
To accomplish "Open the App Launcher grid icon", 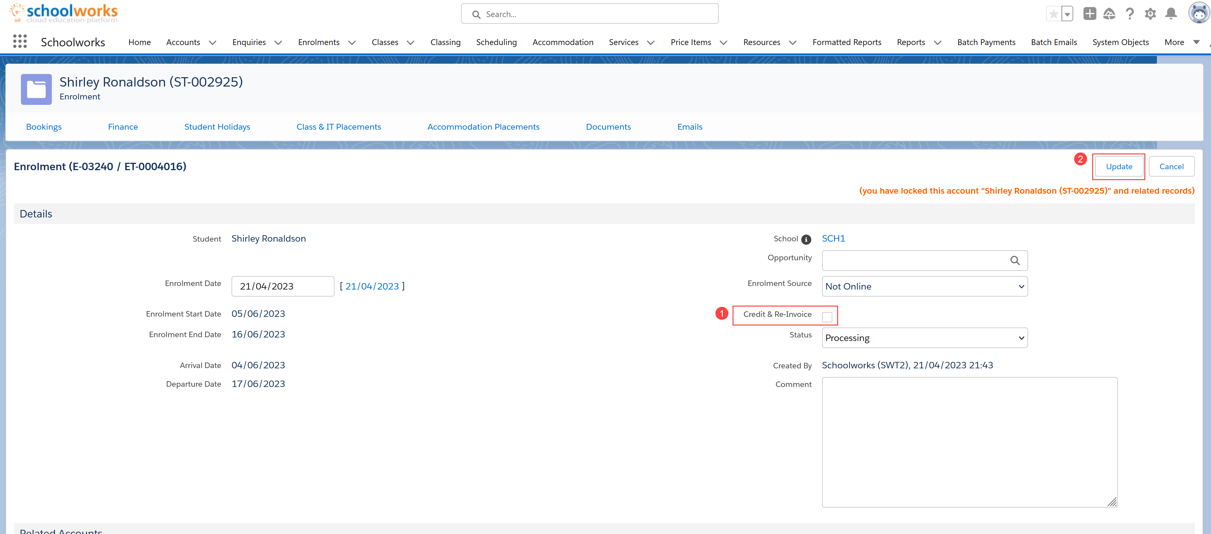I will click(x=20, y=42).
